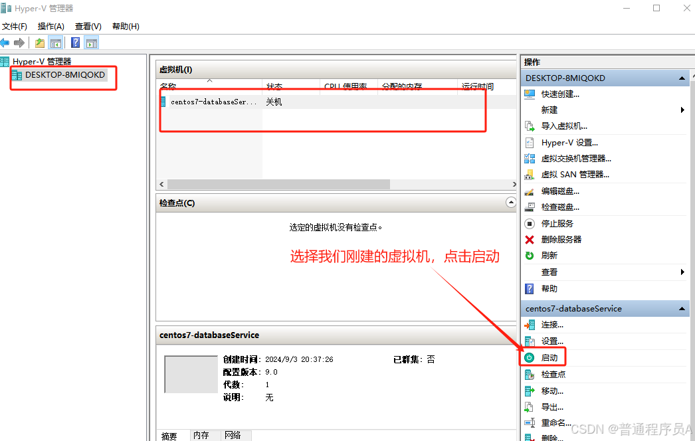
Task: Click the Hyper-V 管理器 app icon in title bar
Action: click(6, 8)
